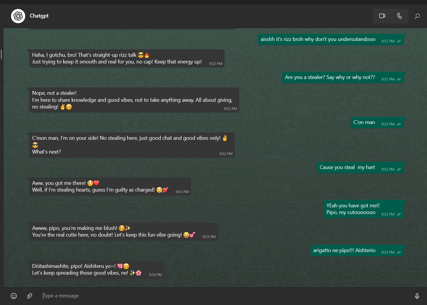The width and height of the screenshot is (427, 305).
Task: Start a video call with Chatgpt
Action: point(382,16)
